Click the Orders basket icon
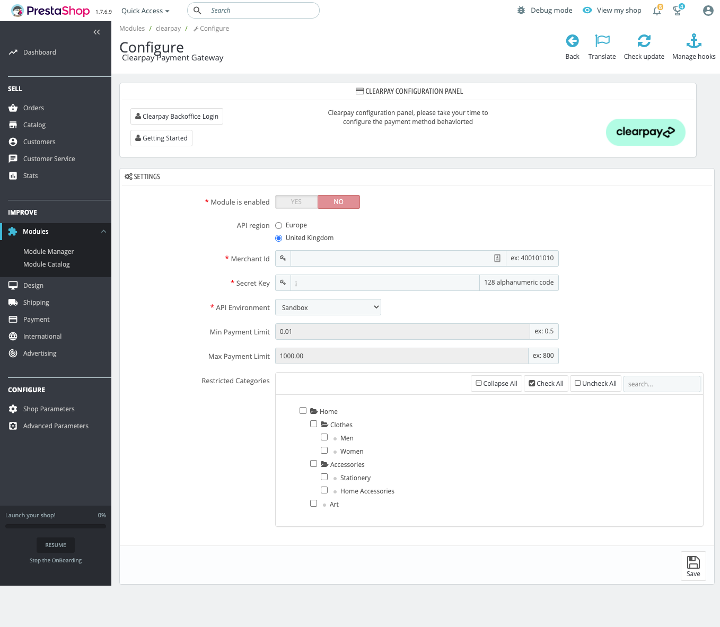This screenshot has width=720, height=627. pyautogui.click(x=13, y=108)
